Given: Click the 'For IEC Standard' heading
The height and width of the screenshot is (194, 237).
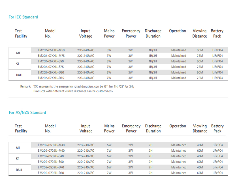Looking at the screenshot, I should pyautogui.click(x=23, y=17).
